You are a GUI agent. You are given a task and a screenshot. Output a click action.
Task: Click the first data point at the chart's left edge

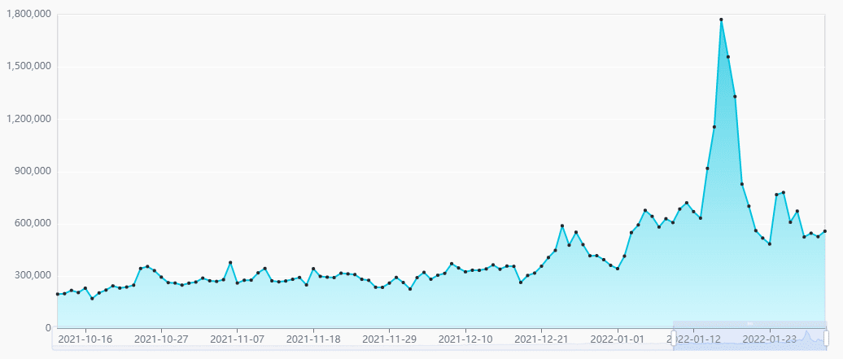58,294
